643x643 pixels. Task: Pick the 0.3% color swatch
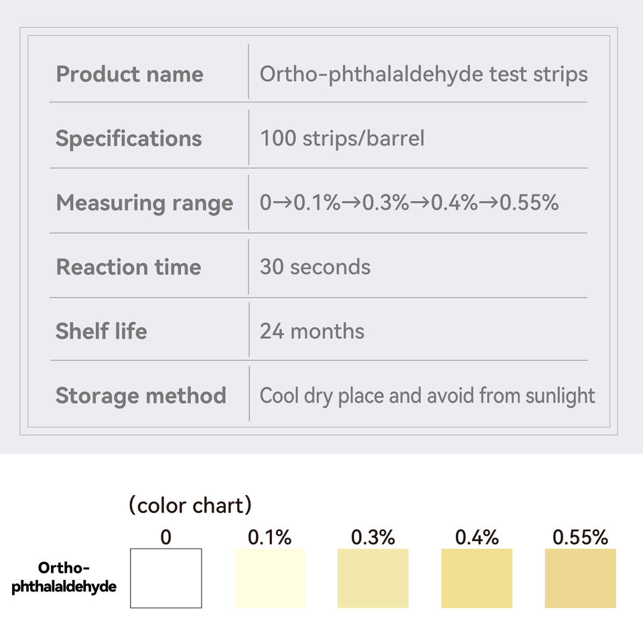(x=373, y=578)
